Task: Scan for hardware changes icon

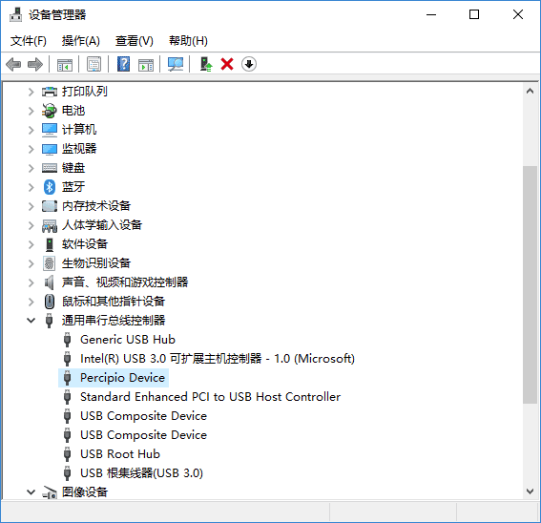Action: [x=176, y=64]
